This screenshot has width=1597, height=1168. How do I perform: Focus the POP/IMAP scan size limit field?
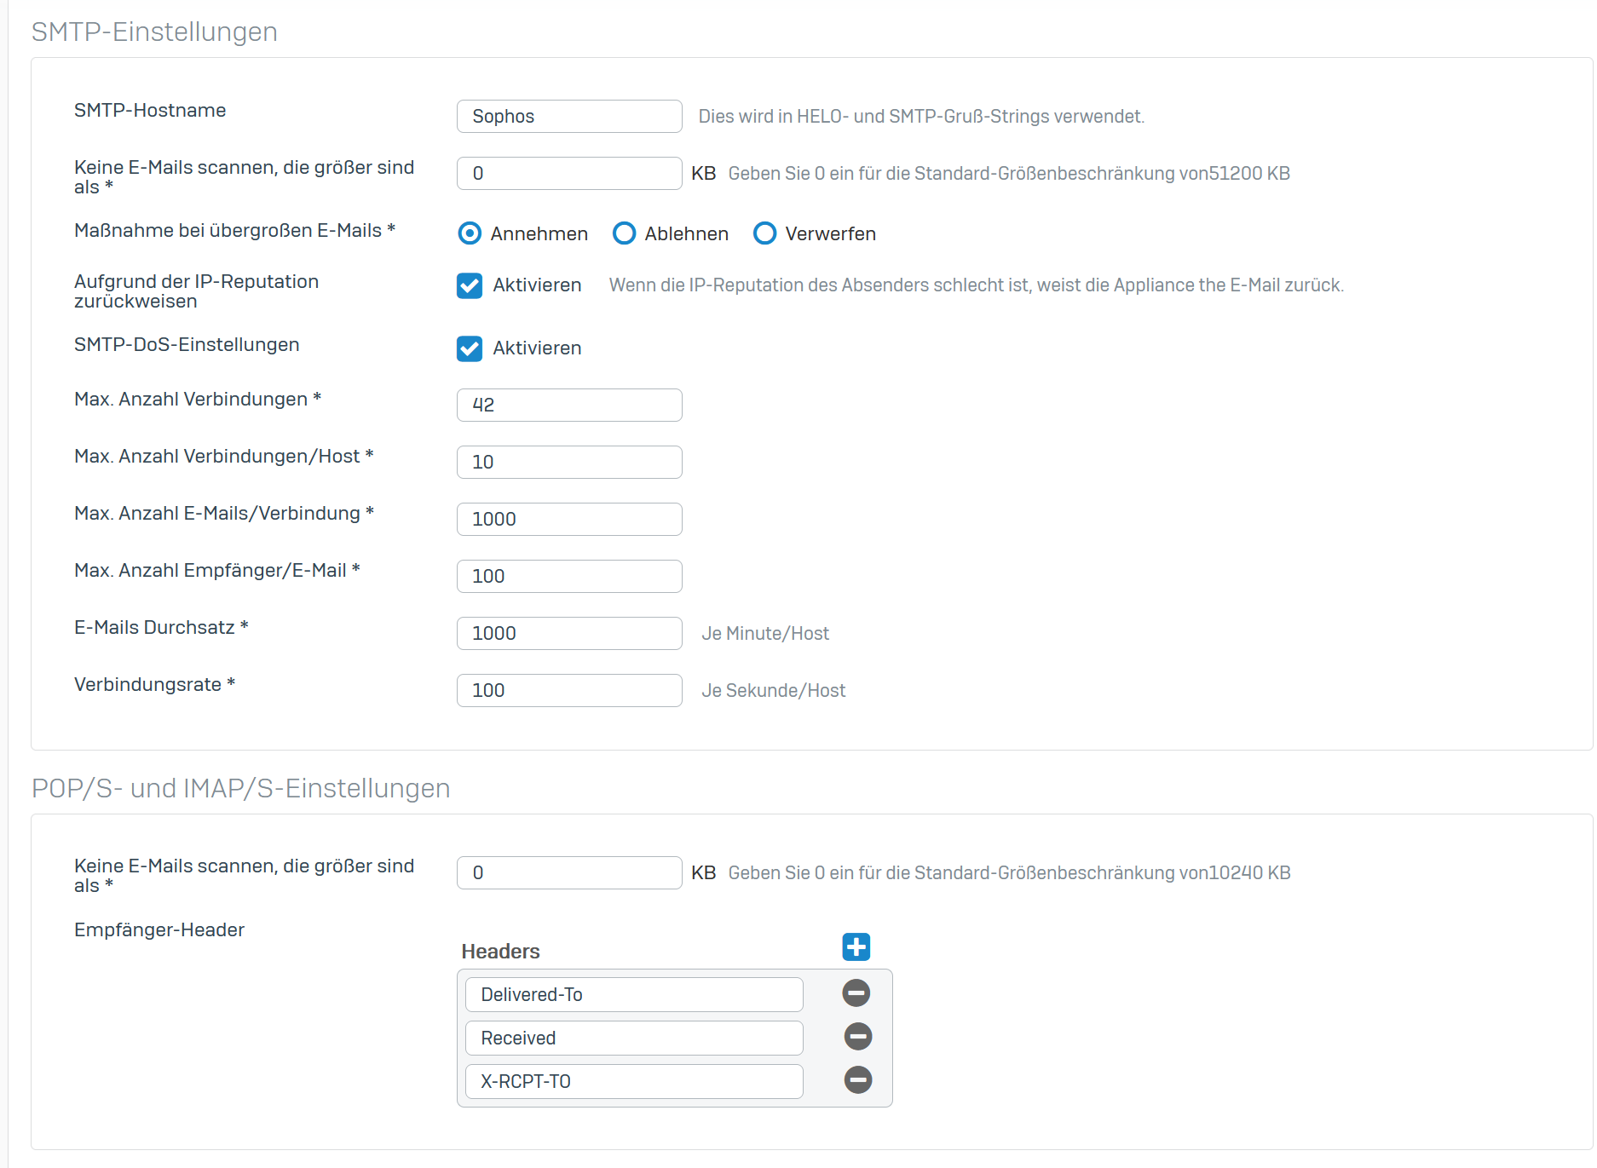coord(569,873)
